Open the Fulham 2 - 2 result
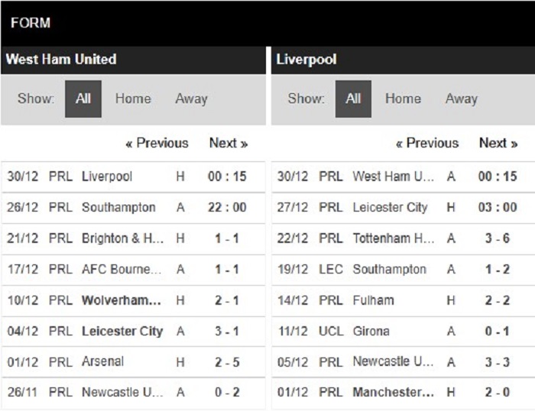Viewport: 535px width, 411px height. tap(404, 300)
